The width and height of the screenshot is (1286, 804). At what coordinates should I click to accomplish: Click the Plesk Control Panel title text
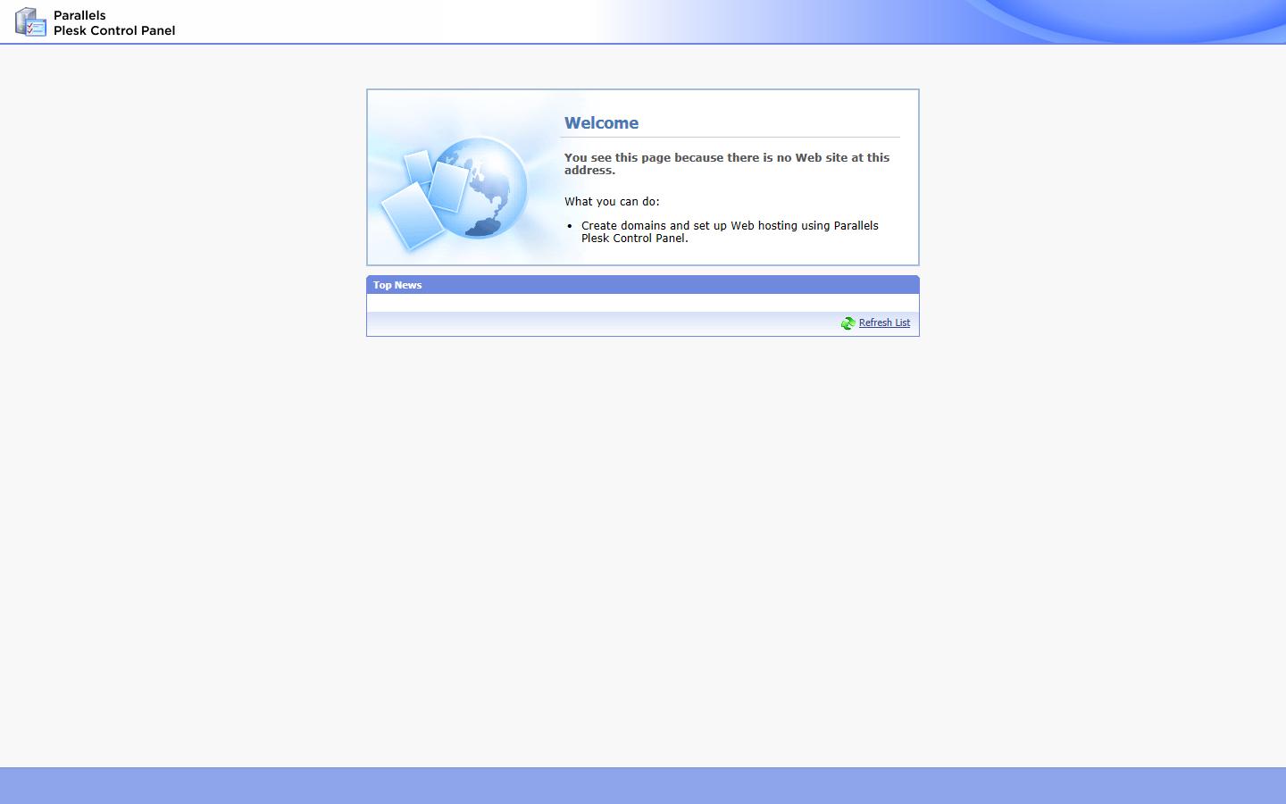(114, 30)
